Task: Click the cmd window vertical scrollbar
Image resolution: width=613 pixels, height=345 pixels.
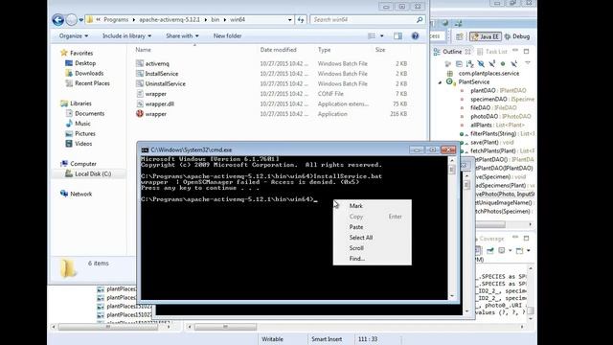Action: 452,228
